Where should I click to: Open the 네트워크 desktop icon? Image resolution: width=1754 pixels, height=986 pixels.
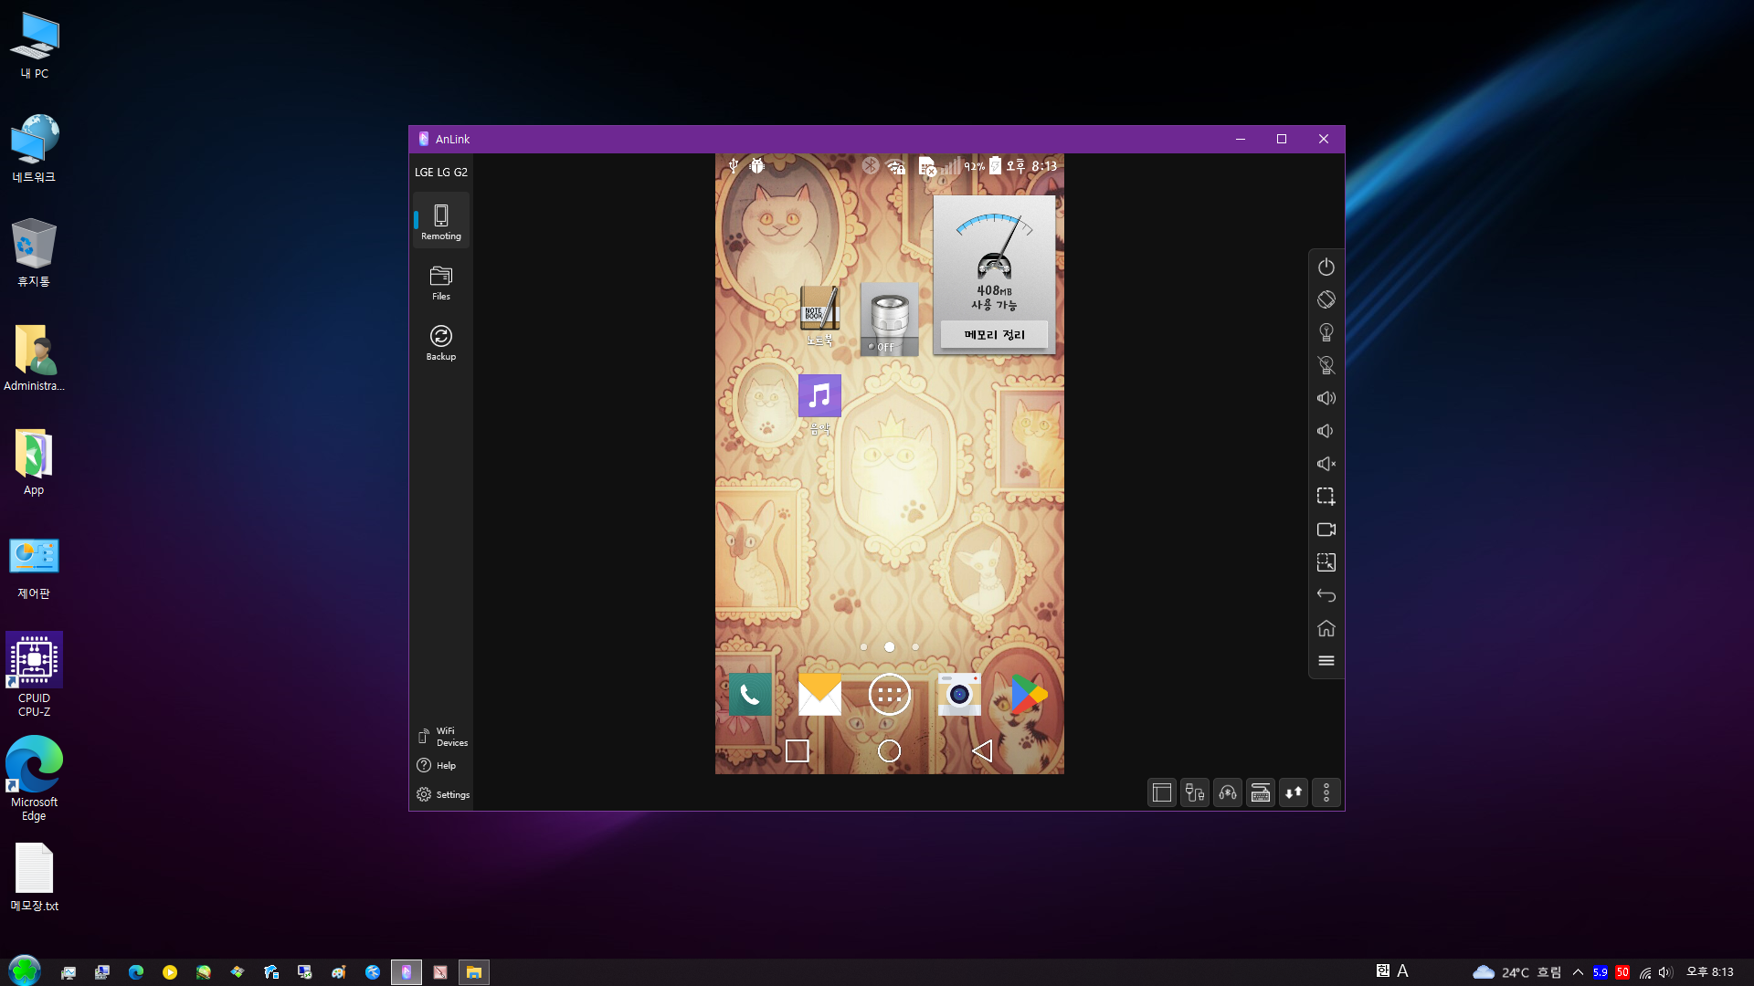pos(35,149)
